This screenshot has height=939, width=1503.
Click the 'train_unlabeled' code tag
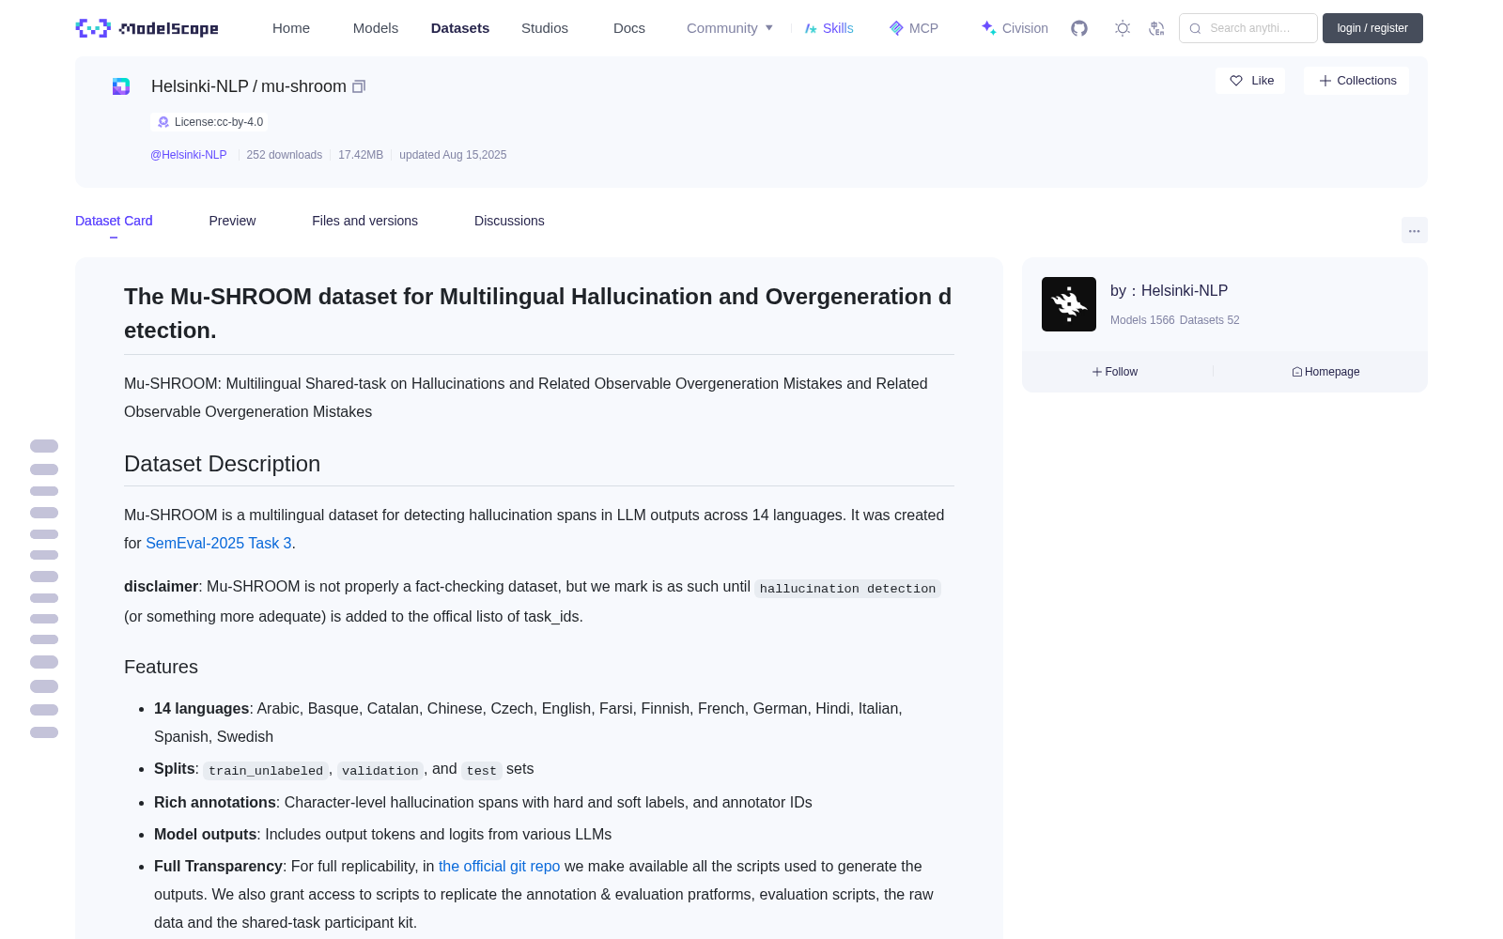pyautogui.click(x=266, y=770)
